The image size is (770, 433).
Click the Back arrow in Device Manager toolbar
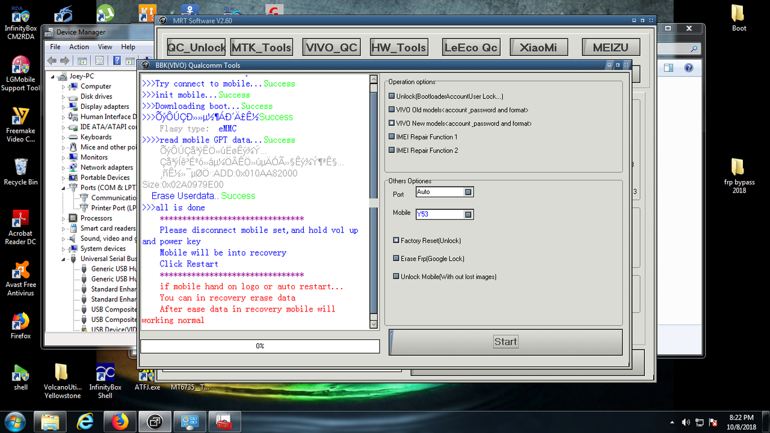pos(52,61)
